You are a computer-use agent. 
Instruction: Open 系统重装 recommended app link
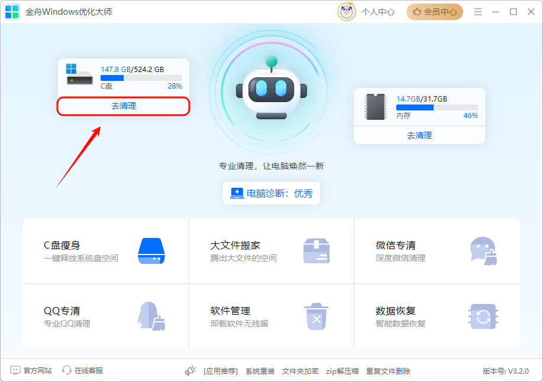pos(260,371)
